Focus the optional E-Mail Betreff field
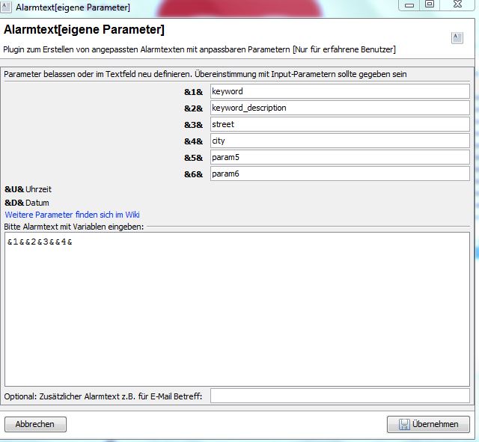Image resolution: width=479 pixels, height=442 pixels. point(339,396)
